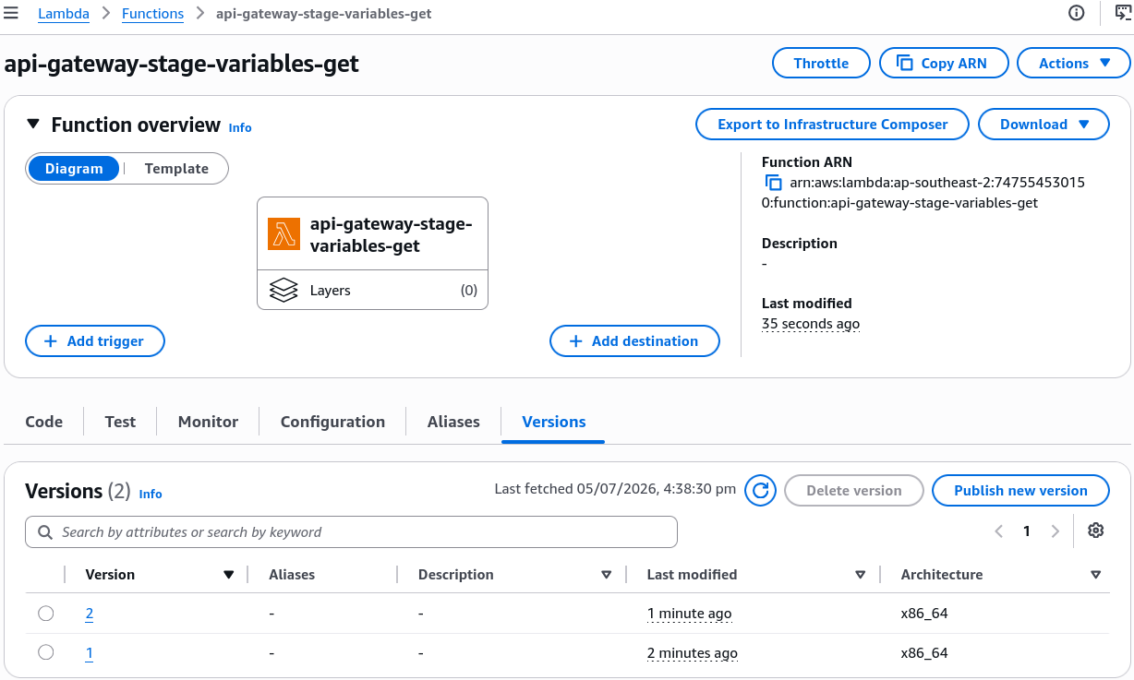
Task: Click the Throttle button
Action: click(821, 63)
